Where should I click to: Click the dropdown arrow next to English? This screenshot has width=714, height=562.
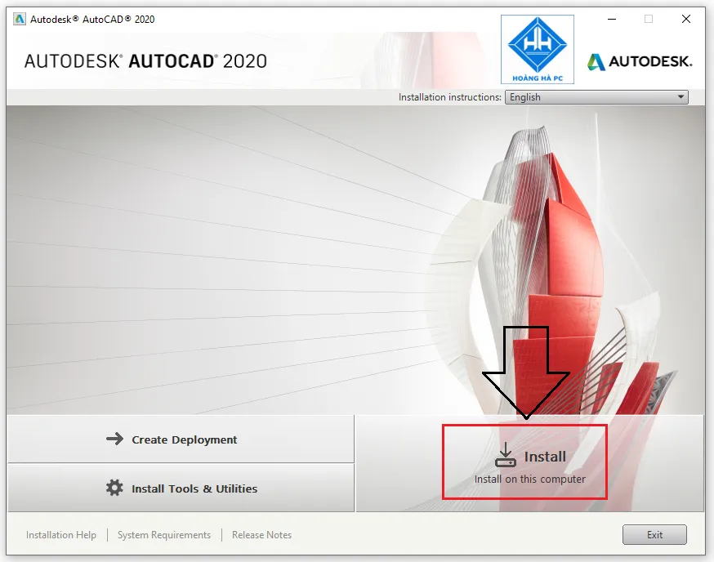tap(681, 96)
